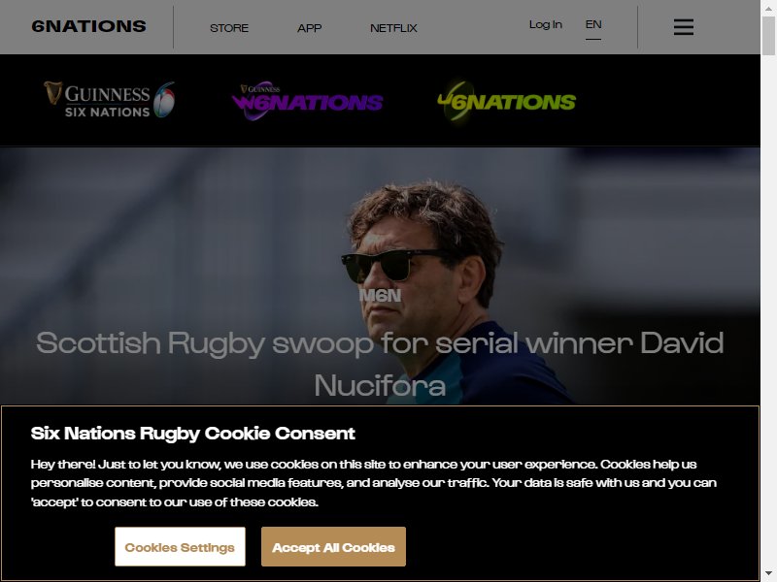Open the Guinness Six Nations logo
777x582 pixels.
109,101
